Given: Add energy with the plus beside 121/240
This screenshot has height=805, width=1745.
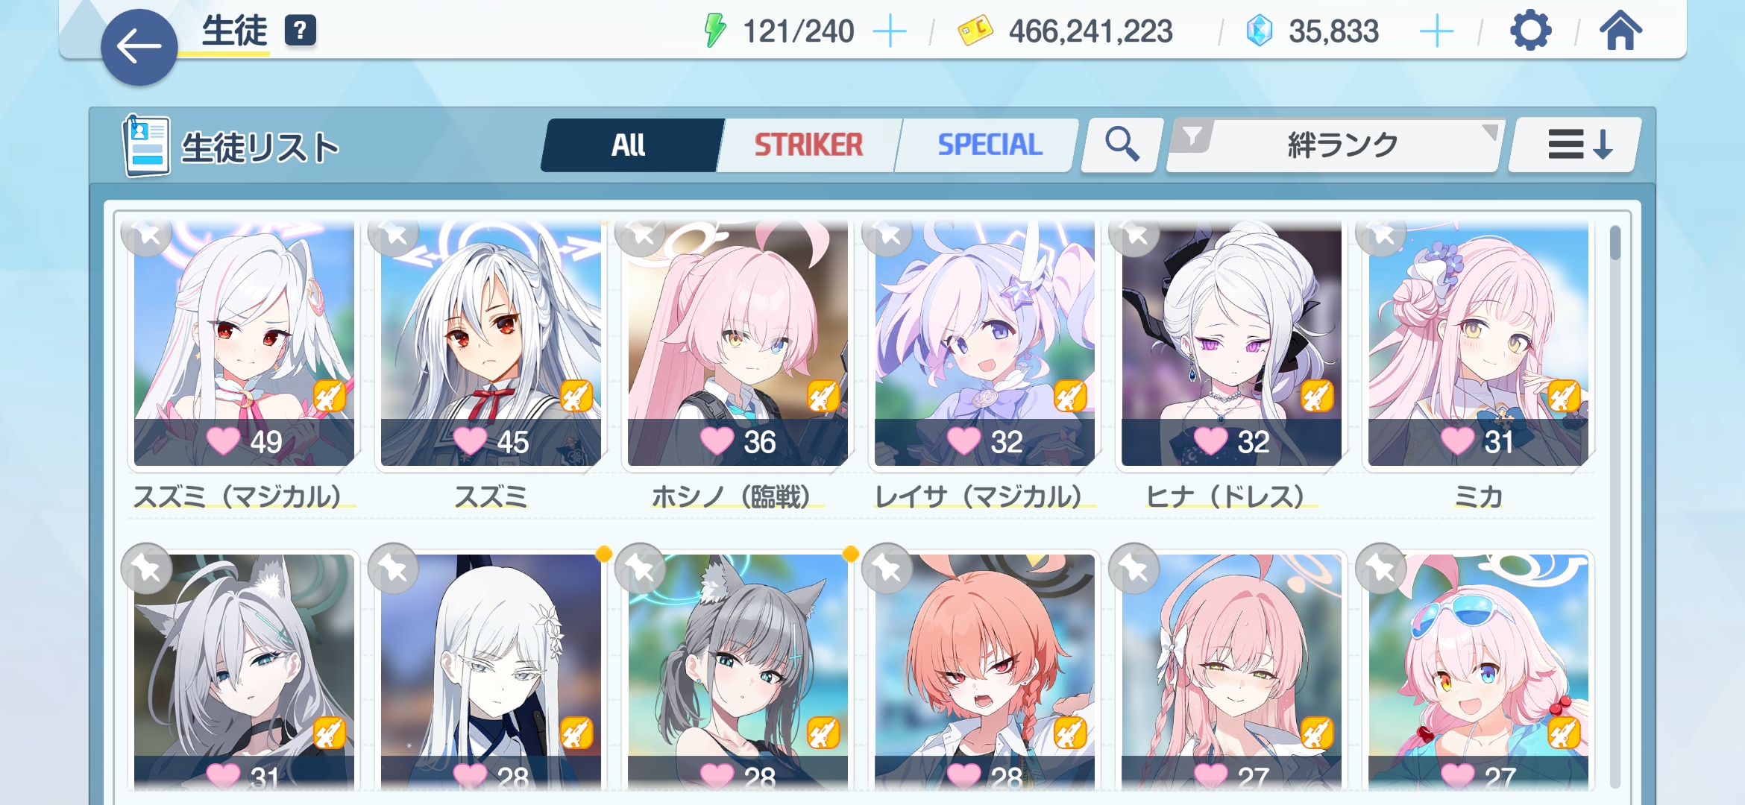Looking at the screenshot, I should tap(890, 32).
